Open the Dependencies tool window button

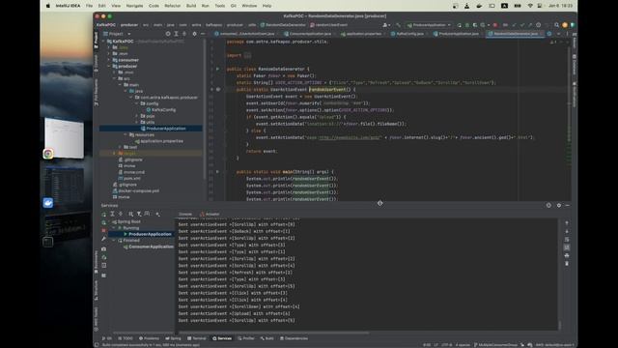(294, 338)
